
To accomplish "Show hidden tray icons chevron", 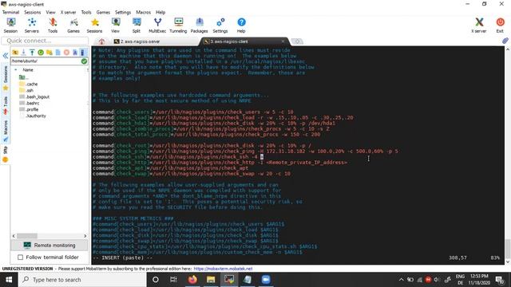I will click(x=401, y=280).
